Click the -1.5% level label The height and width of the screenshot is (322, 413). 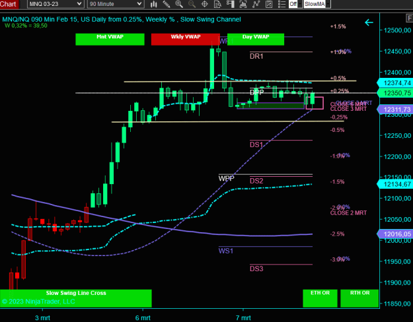pos(337,181)
